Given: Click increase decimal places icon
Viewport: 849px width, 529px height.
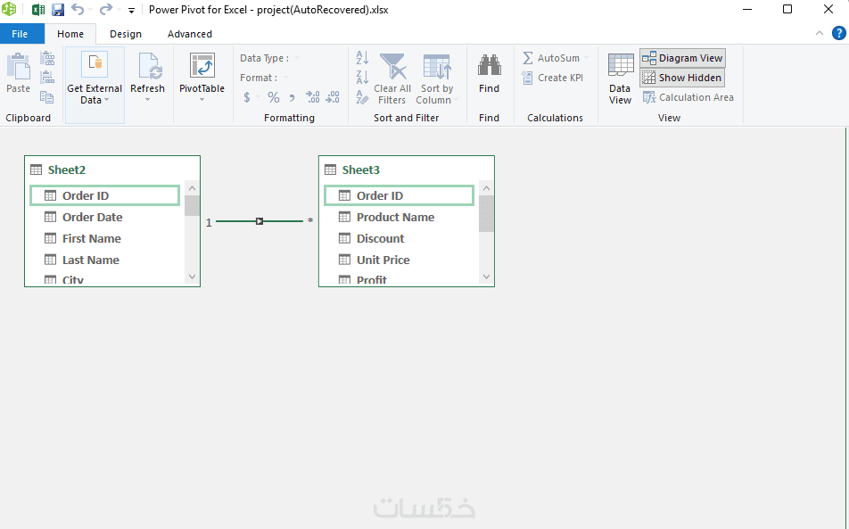Looking at the screenshot, I should point(312,97).
